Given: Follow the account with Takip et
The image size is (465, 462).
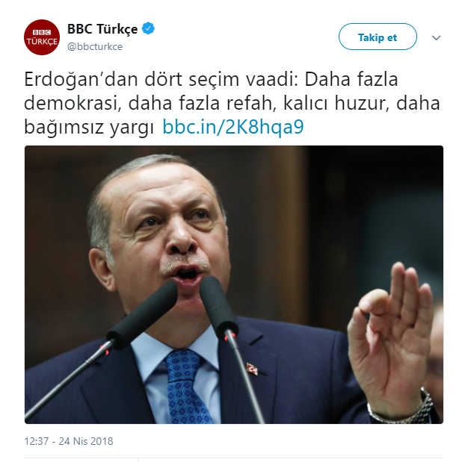Looking at the screenshot, I should click(x=378, y=37).
